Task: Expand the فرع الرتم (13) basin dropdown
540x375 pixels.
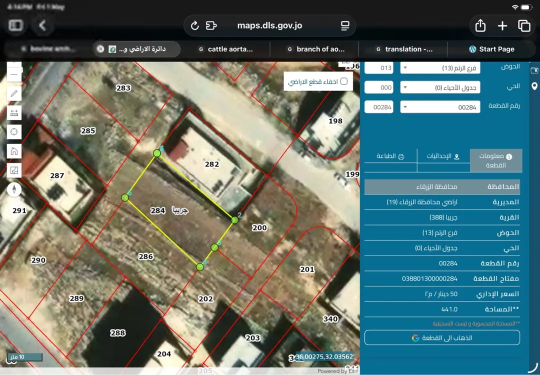Action: click(440, 68)
